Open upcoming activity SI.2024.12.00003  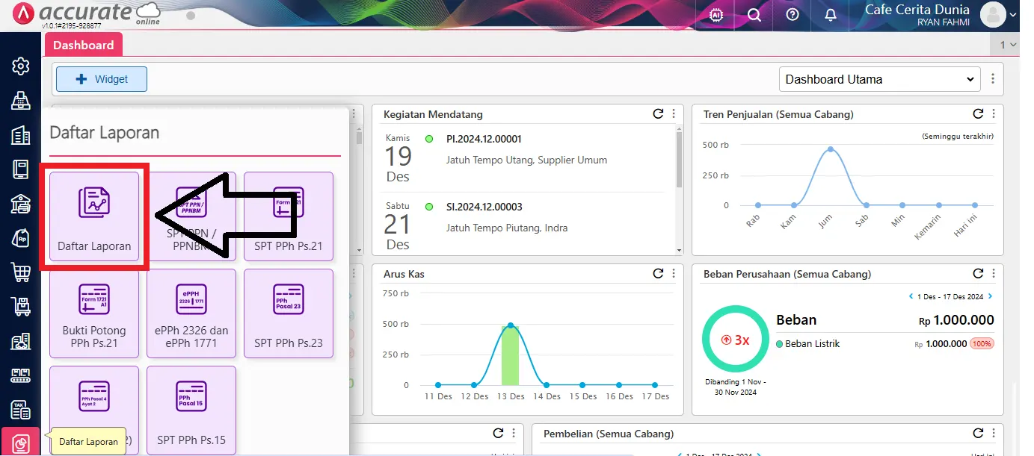484,207
